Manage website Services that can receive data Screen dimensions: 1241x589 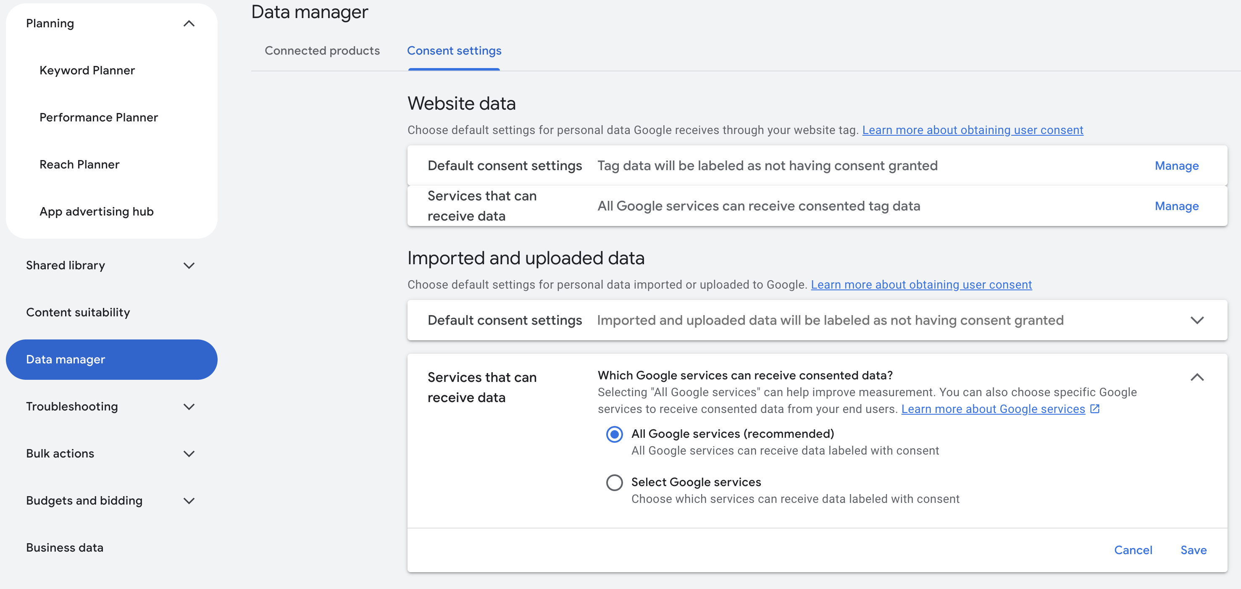coord(1176,206)
